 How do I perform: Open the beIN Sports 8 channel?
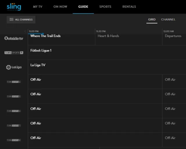point(14,140)
